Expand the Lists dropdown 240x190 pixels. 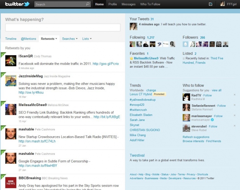click(87, 39)
